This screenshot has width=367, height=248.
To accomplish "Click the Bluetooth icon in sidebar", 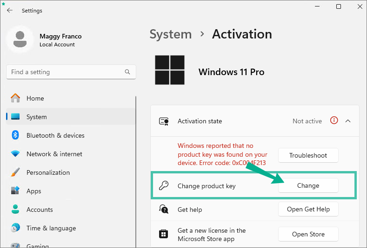I will 15,135.
